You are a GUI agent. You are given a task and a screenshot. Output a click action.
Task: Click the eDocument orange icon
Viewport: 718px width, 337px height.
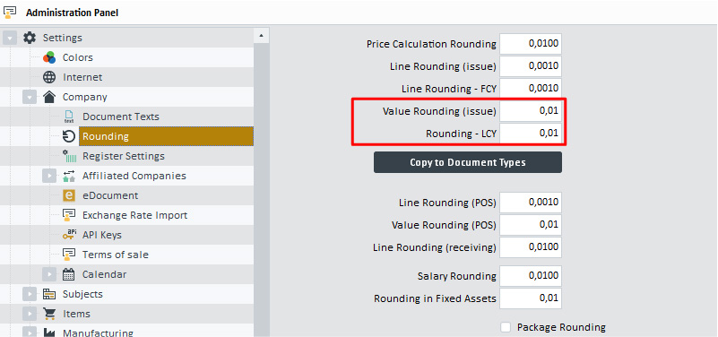69,195
